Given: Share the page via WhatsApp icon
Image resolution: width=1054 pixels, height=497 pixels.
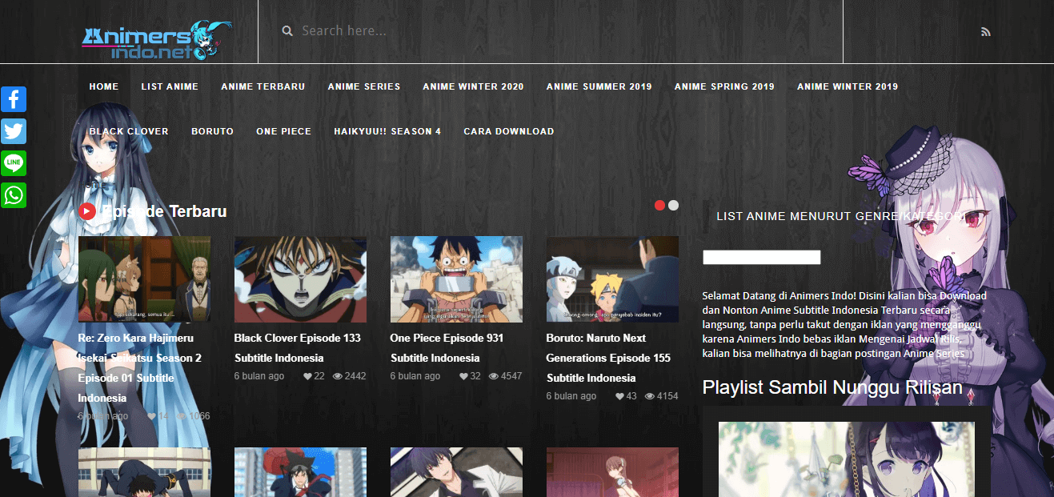Looking at the screenshot, I should point(14,195).
